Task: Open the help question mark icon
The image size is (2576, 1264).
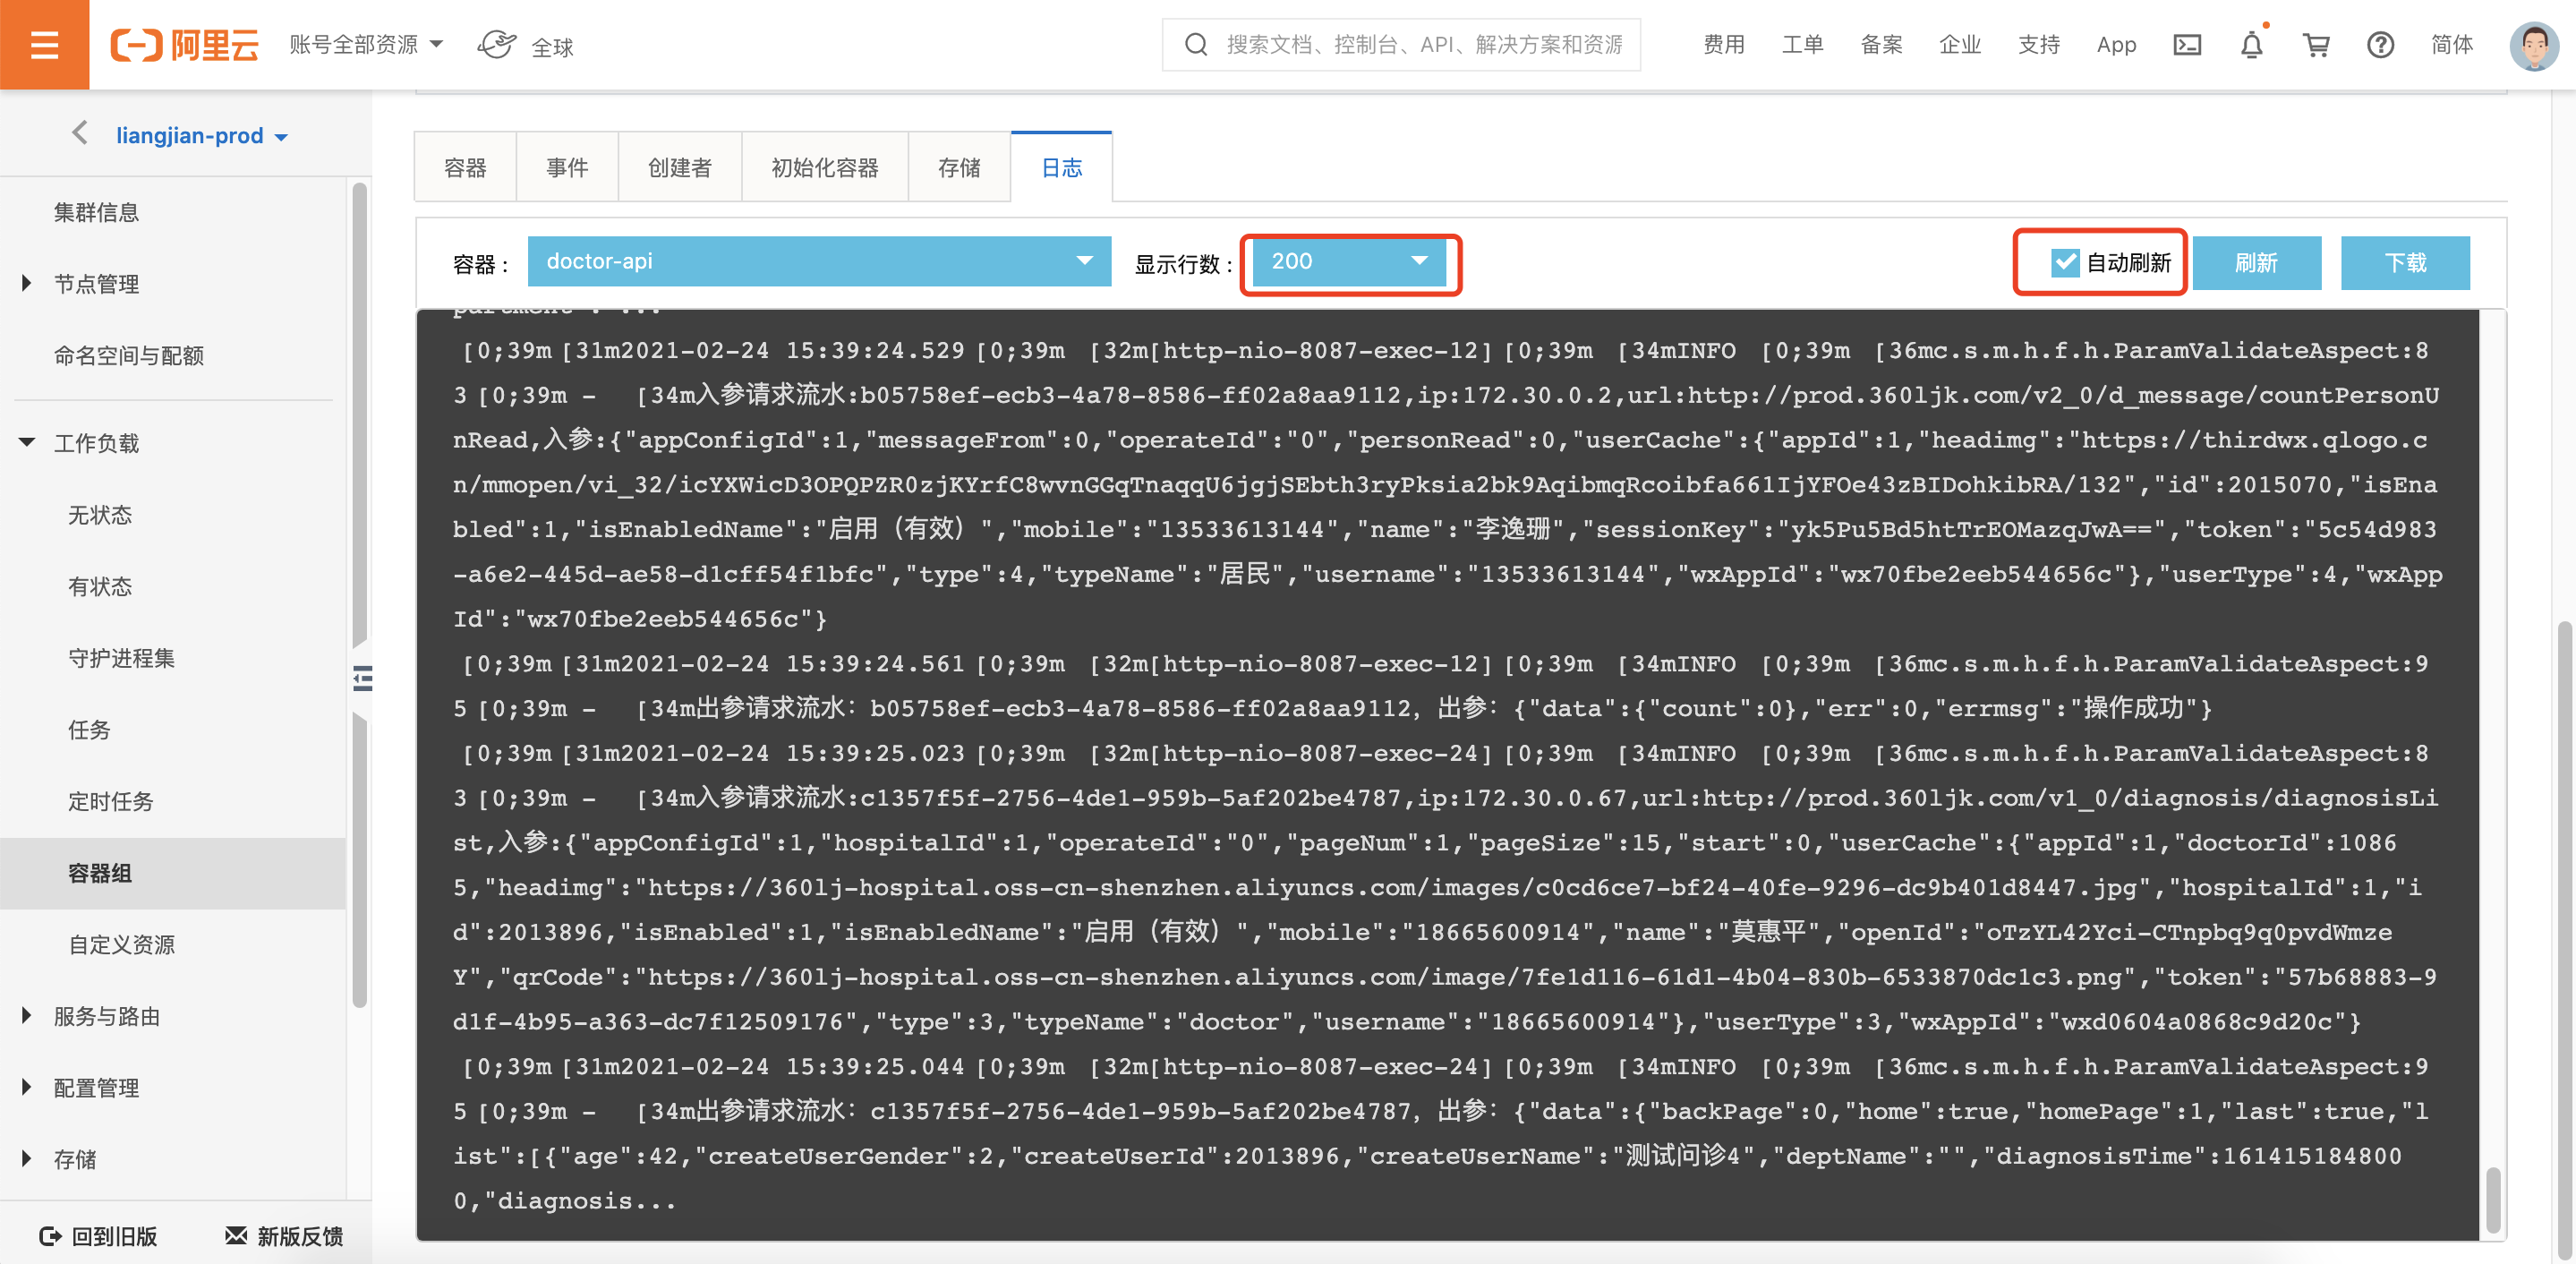Action: (x=2380, y=45)
